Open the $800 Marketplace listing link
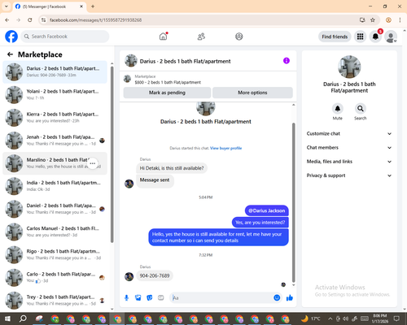Image resolution: width=407 pixels, height=325 pixels. (168, 82)
